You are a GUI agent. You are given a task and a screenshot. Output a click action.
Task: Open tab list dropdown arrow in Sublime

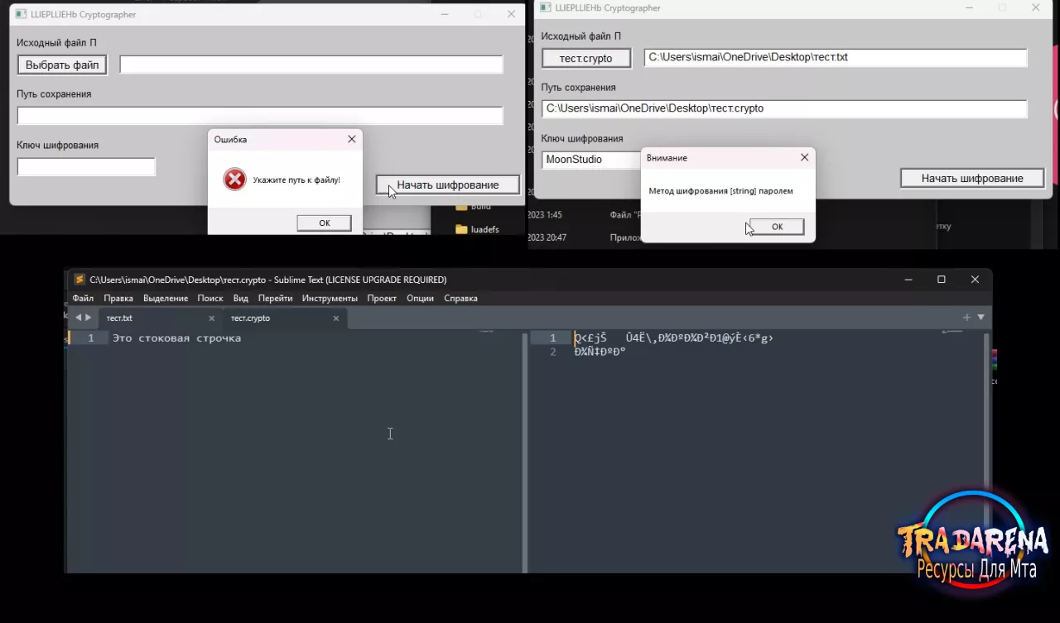coord(980,318)
